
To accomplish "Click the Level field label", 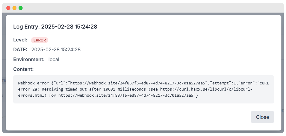I will coord(20,40).
